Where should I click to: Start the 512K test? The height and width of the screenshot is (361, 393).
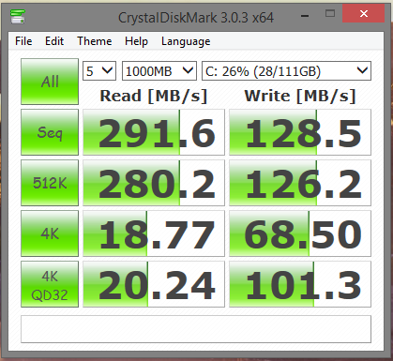tap(50, 183)
